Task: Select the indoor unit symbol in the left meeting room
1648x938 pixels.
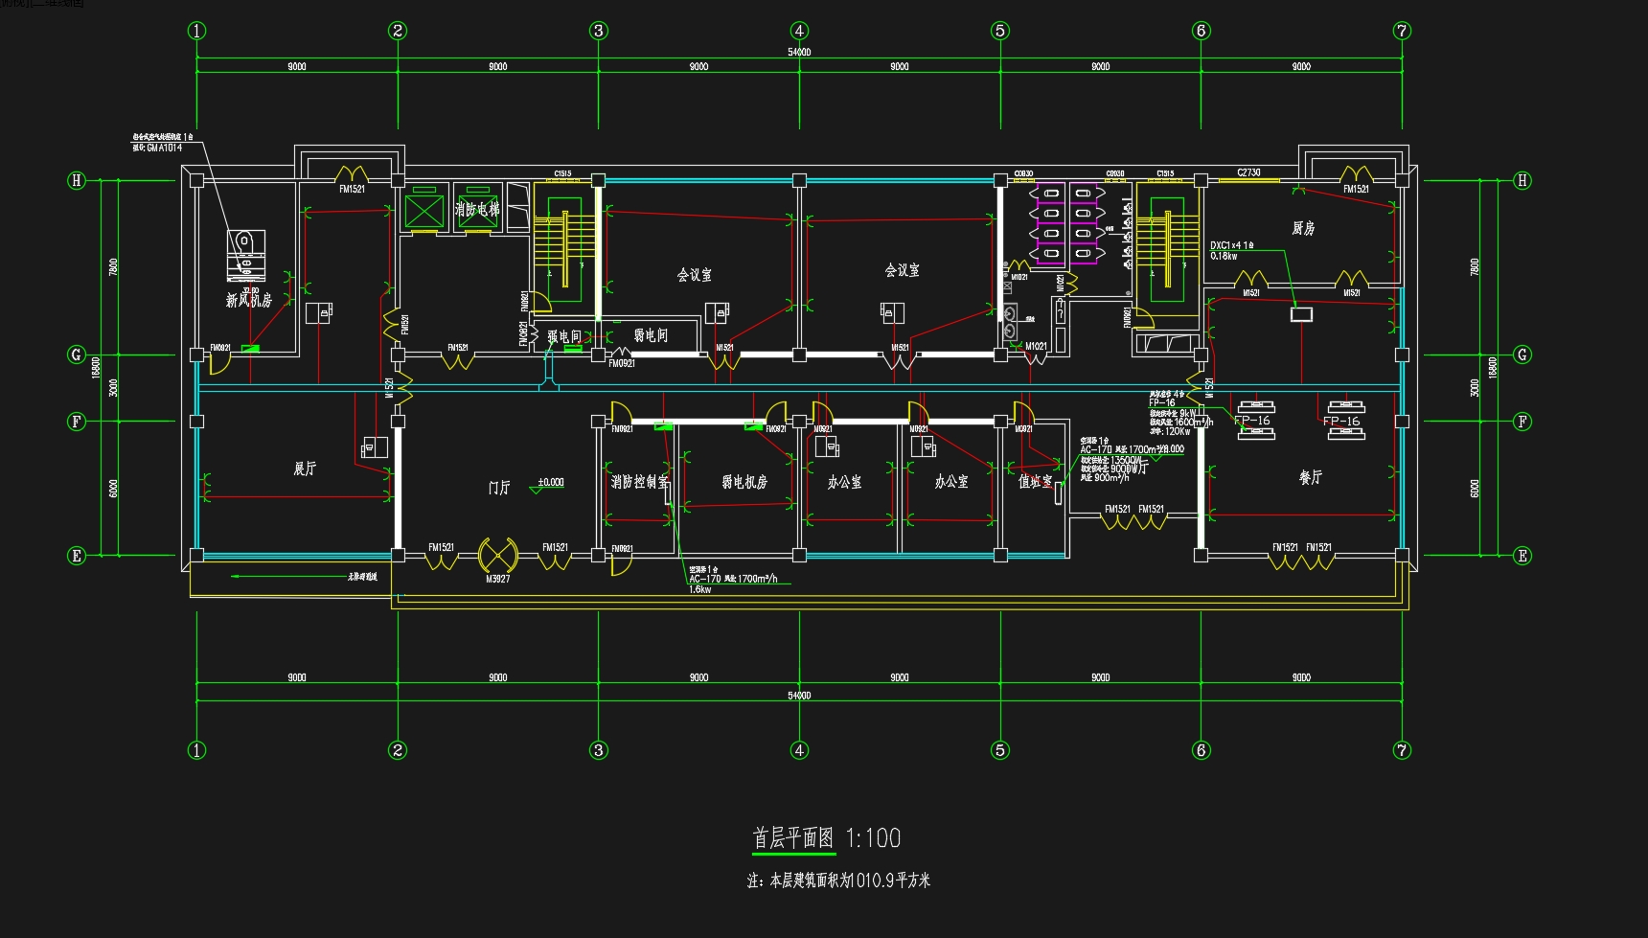Action: 717,312
